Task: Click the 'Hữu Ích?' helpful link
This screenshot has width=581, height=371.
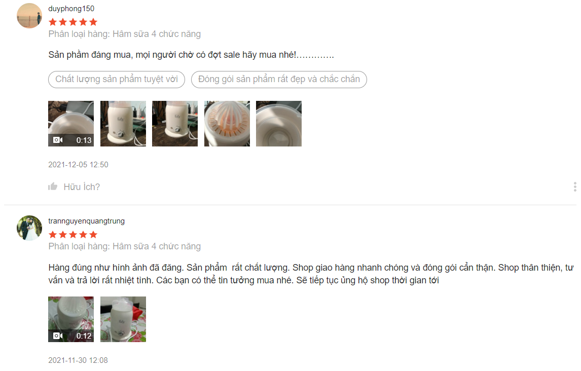Action: (82, 187)
